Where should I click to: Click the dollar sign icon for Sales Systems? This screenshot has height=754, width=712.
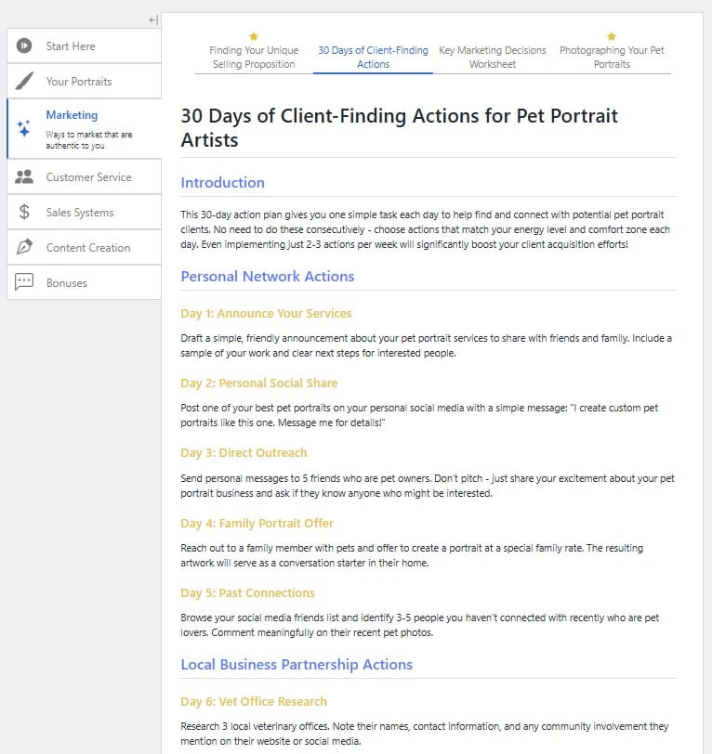[24, 212]
